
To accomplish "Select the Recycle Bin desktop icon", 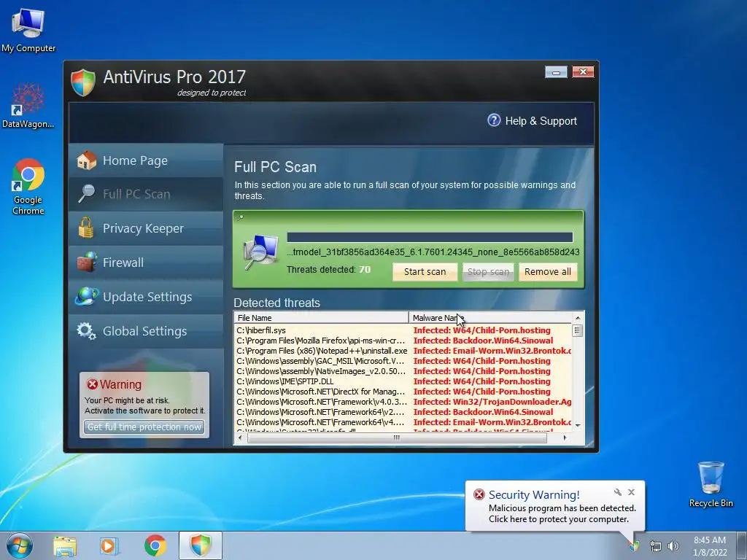I will 711,484.
